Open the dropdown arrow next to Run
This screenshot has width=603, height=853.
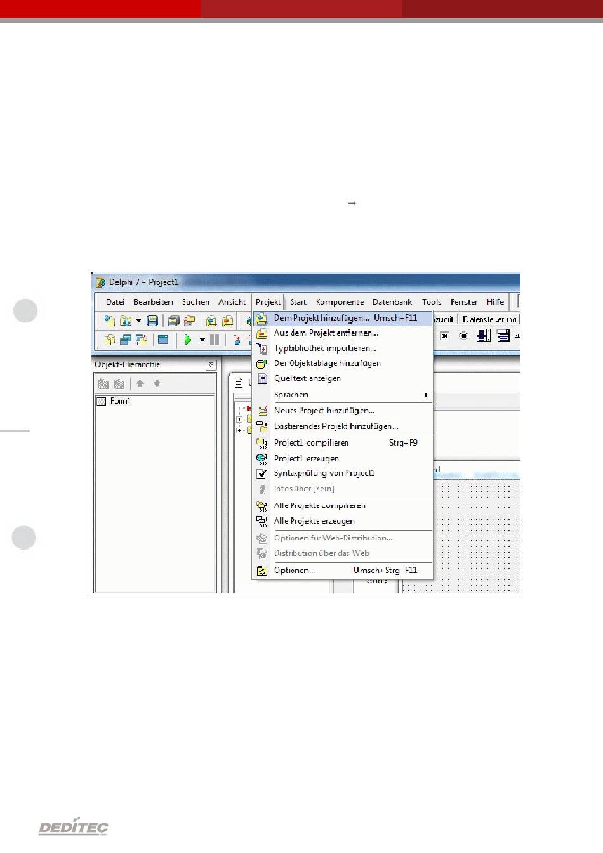(202, 340)
